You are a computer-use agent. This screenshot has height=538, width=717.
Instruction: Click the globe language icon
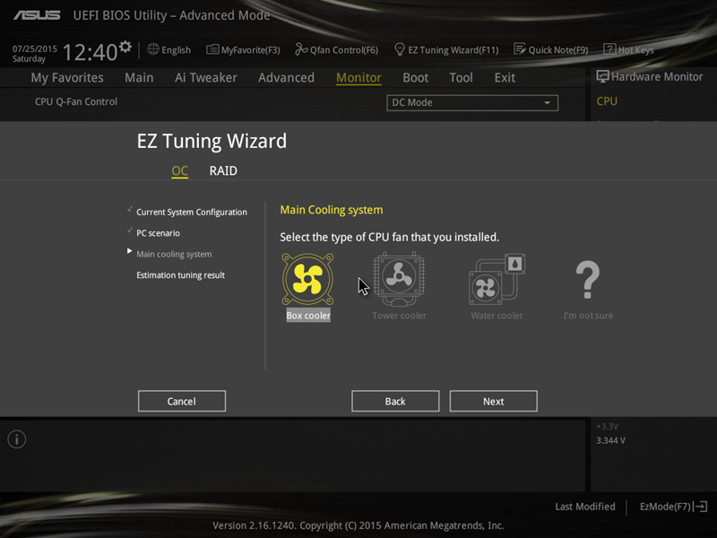(x=153, y=49)
